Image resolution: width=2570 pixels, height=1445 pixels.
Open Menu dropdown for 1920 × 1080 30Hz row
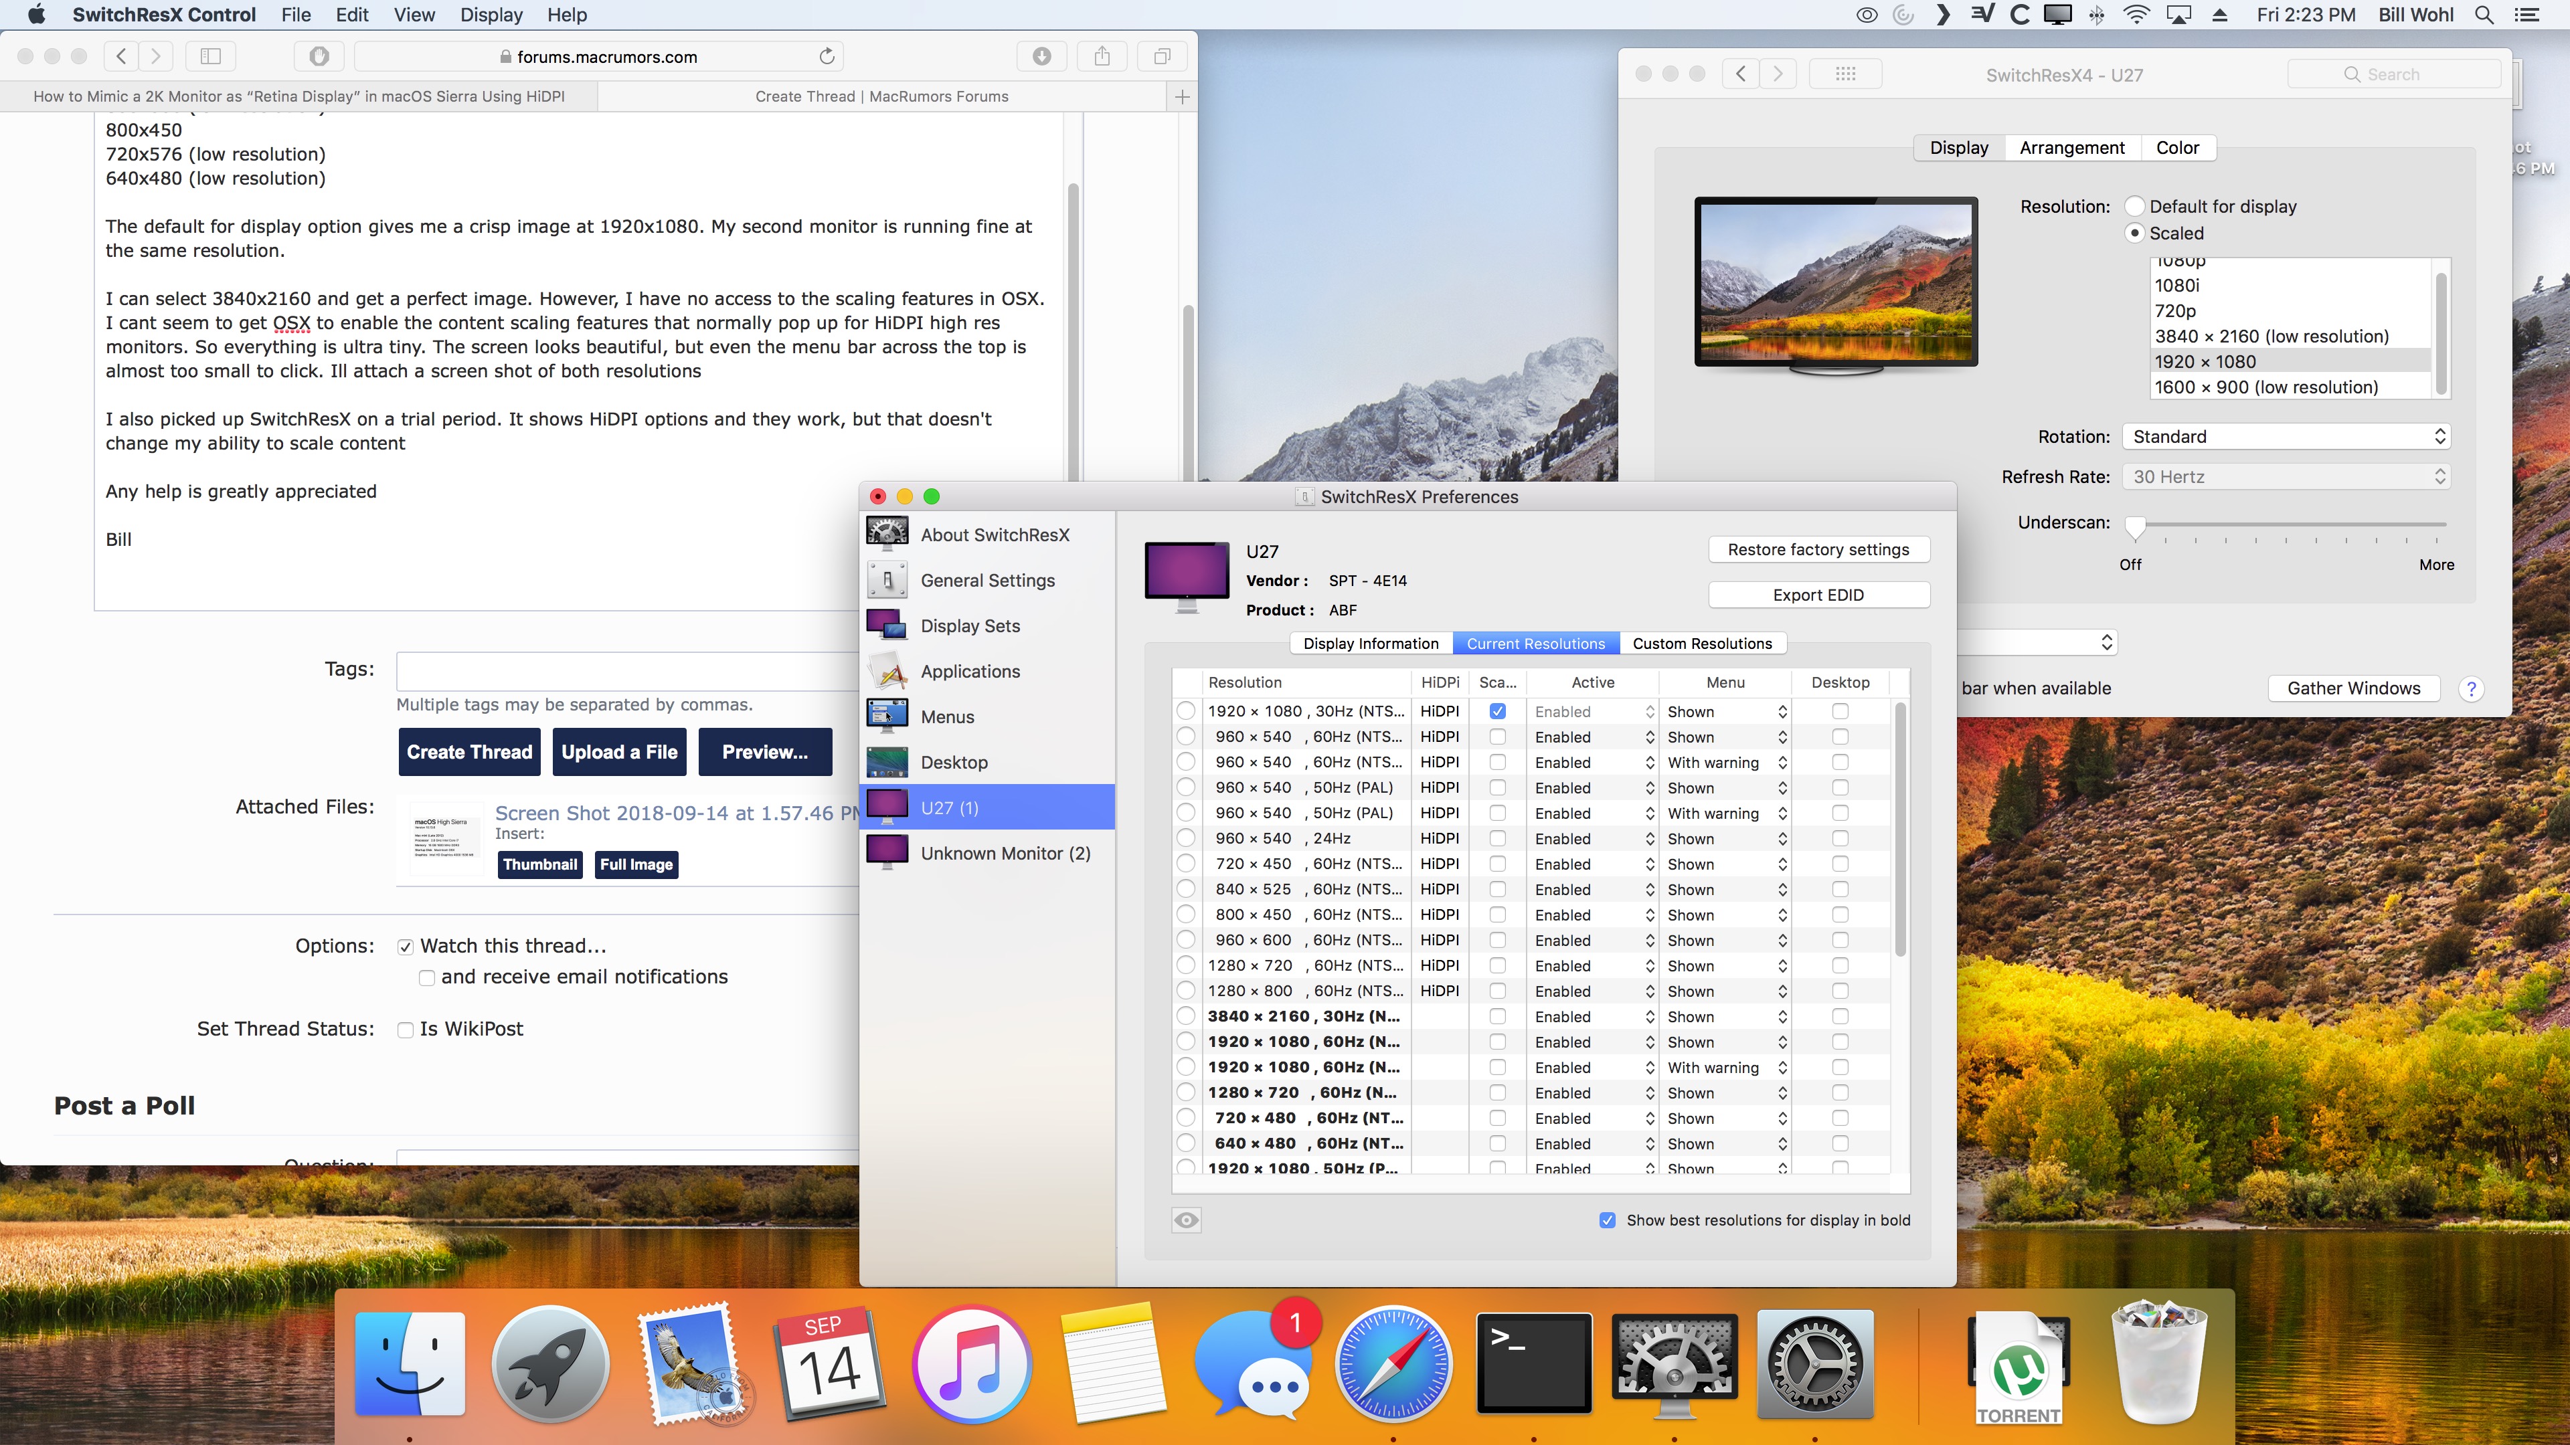click(x=1726, y=711)
